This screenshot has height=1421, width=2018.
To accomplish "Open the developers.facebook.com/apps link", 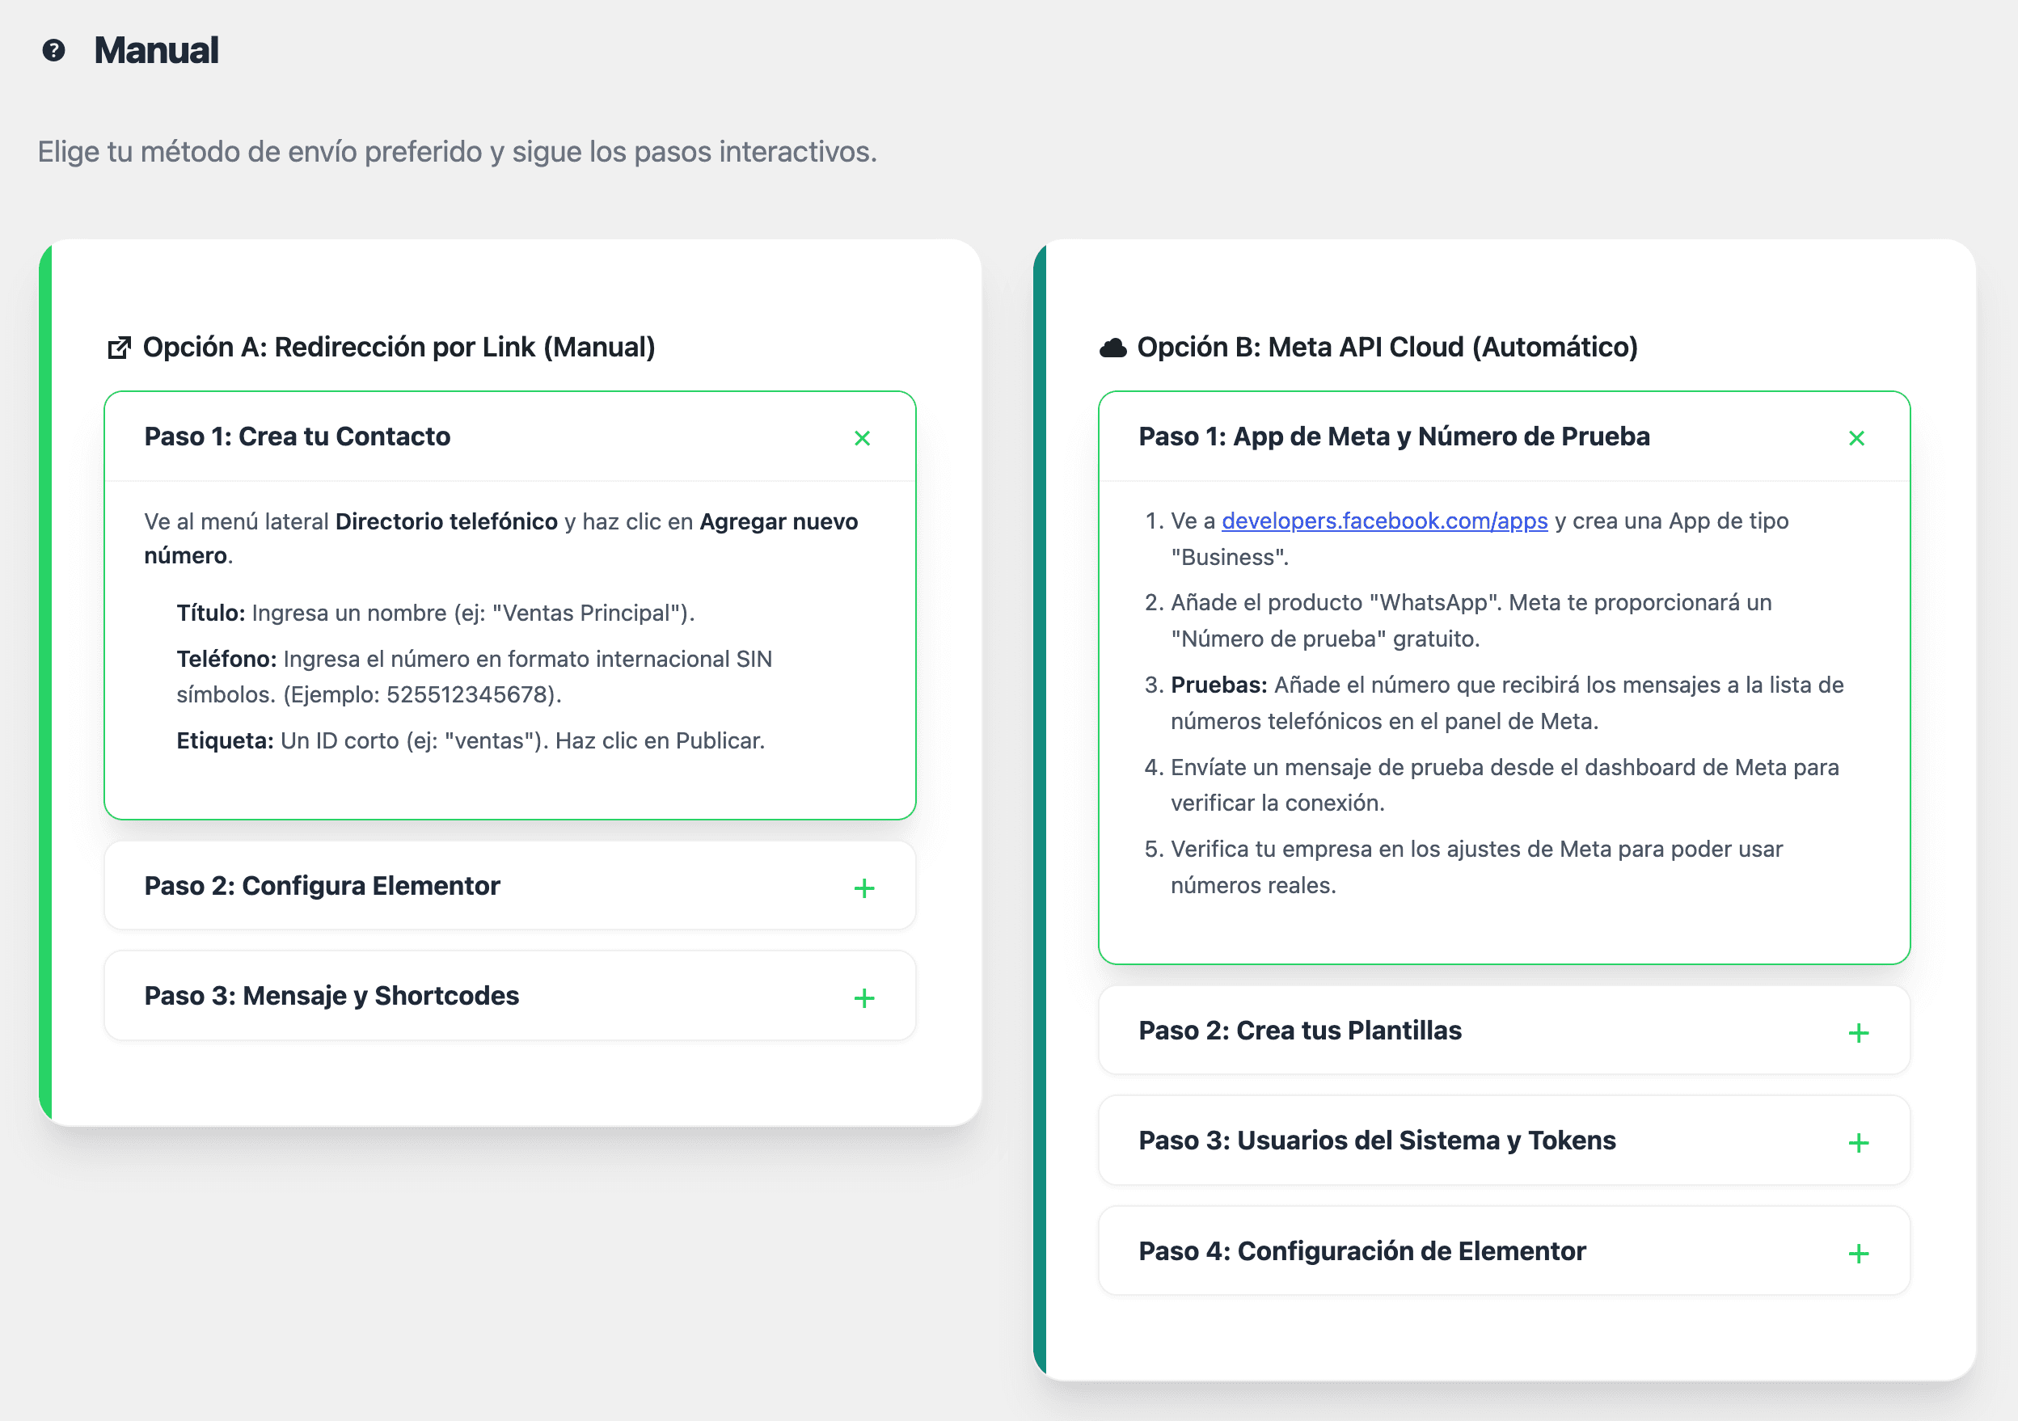I will click(1384, 521).
